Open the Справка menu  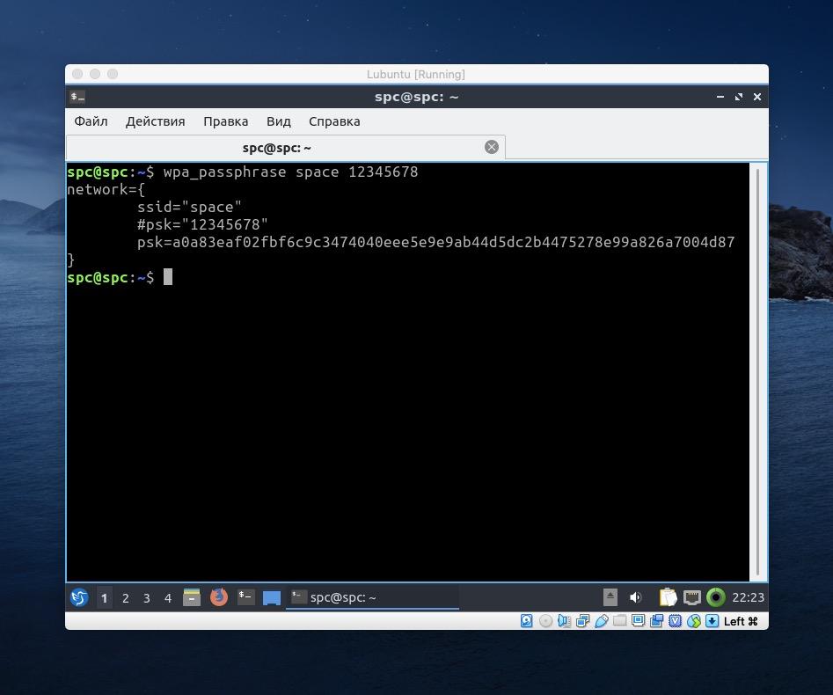click(334, 121)
